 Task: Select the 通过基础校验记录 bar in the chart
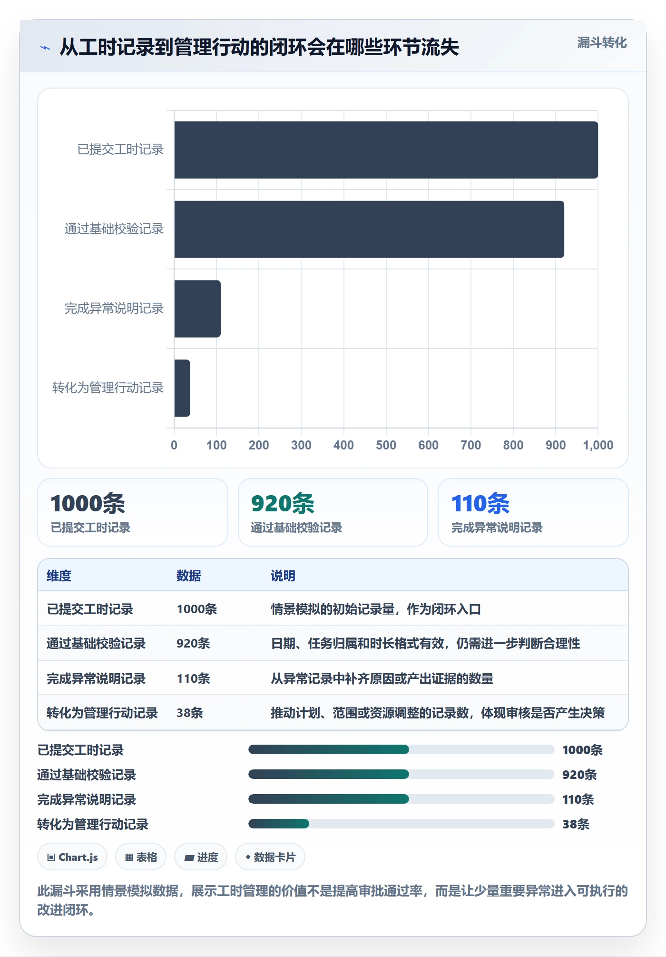pyautogui.click(x=369, y=229)
